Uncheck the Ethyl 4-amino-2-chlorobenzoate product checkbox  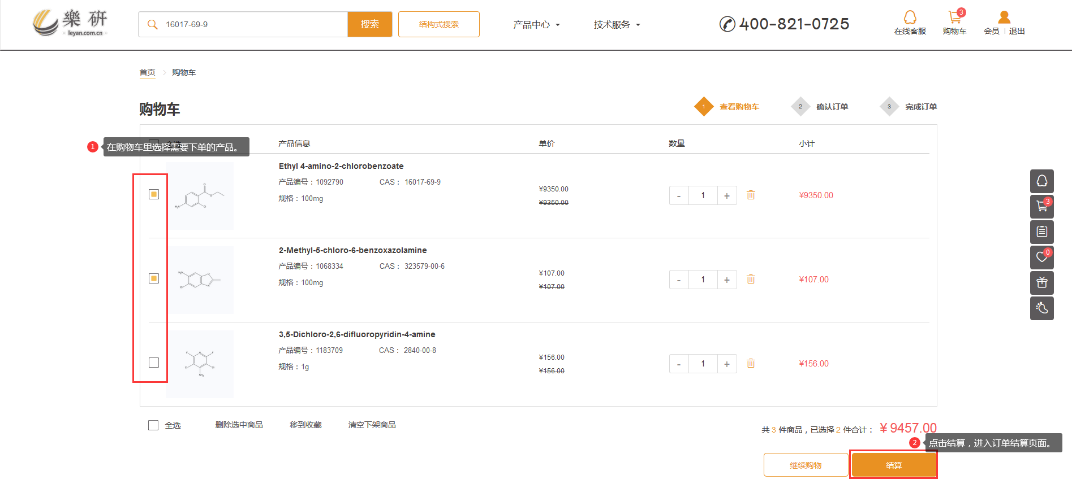[154, 194]
